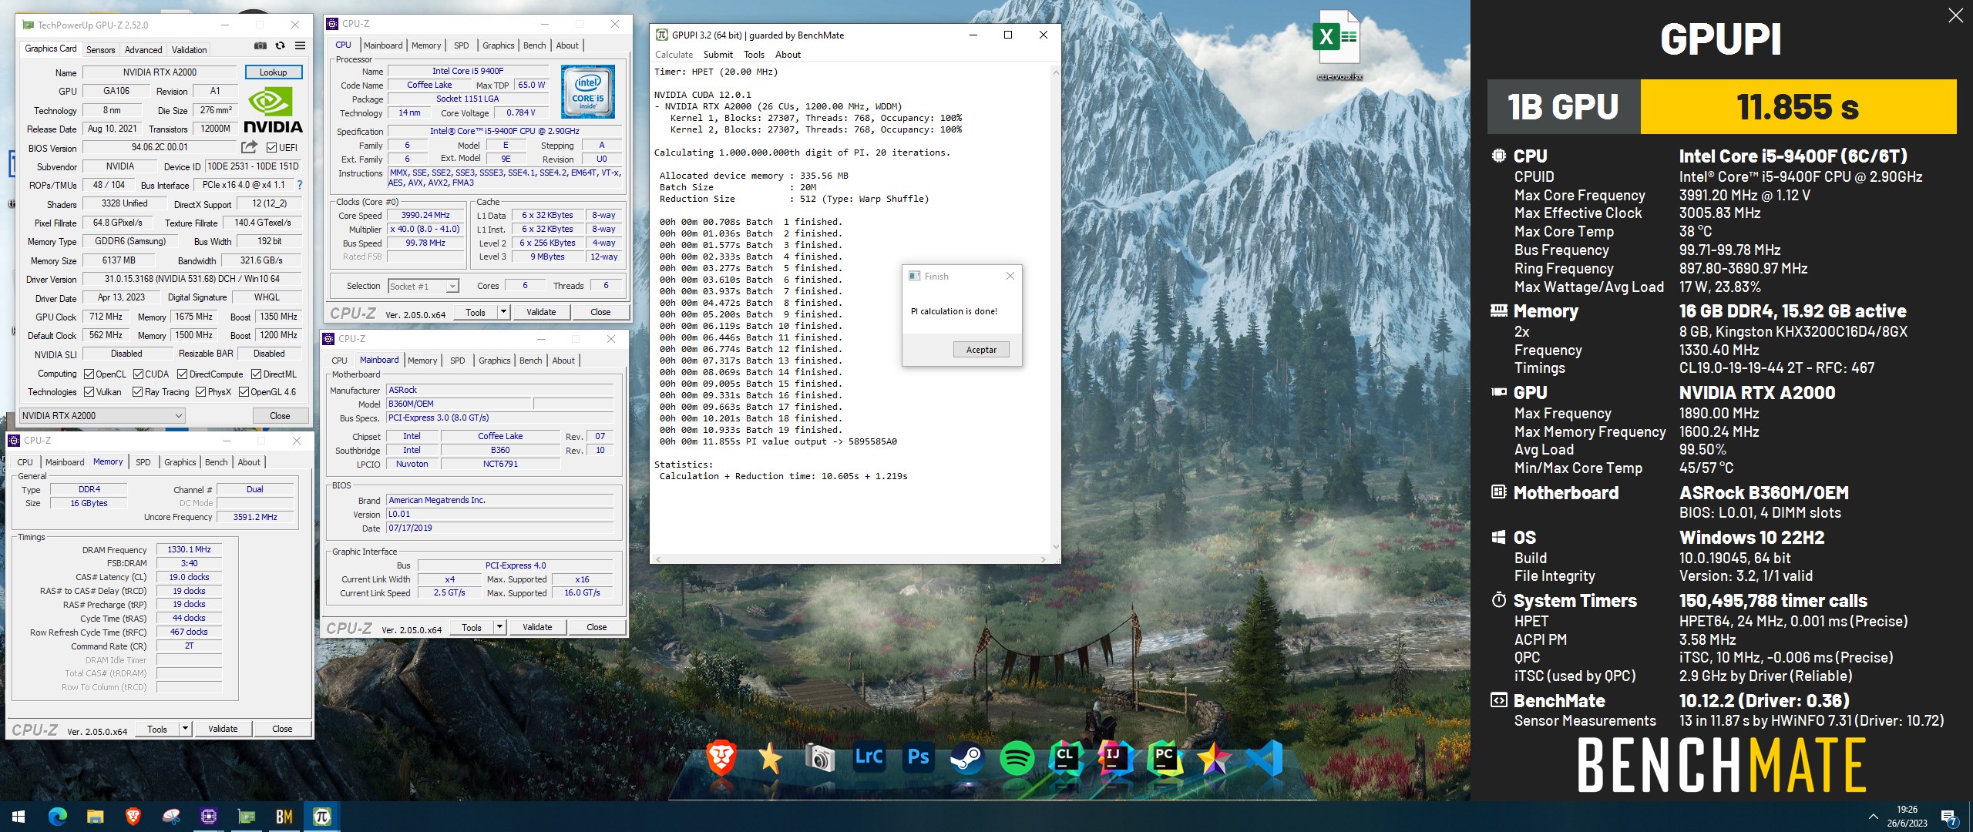Open Photoshop from the dock
Image resolution: width=1973 pixels, height=832 pixels.
tap(918, 757)
